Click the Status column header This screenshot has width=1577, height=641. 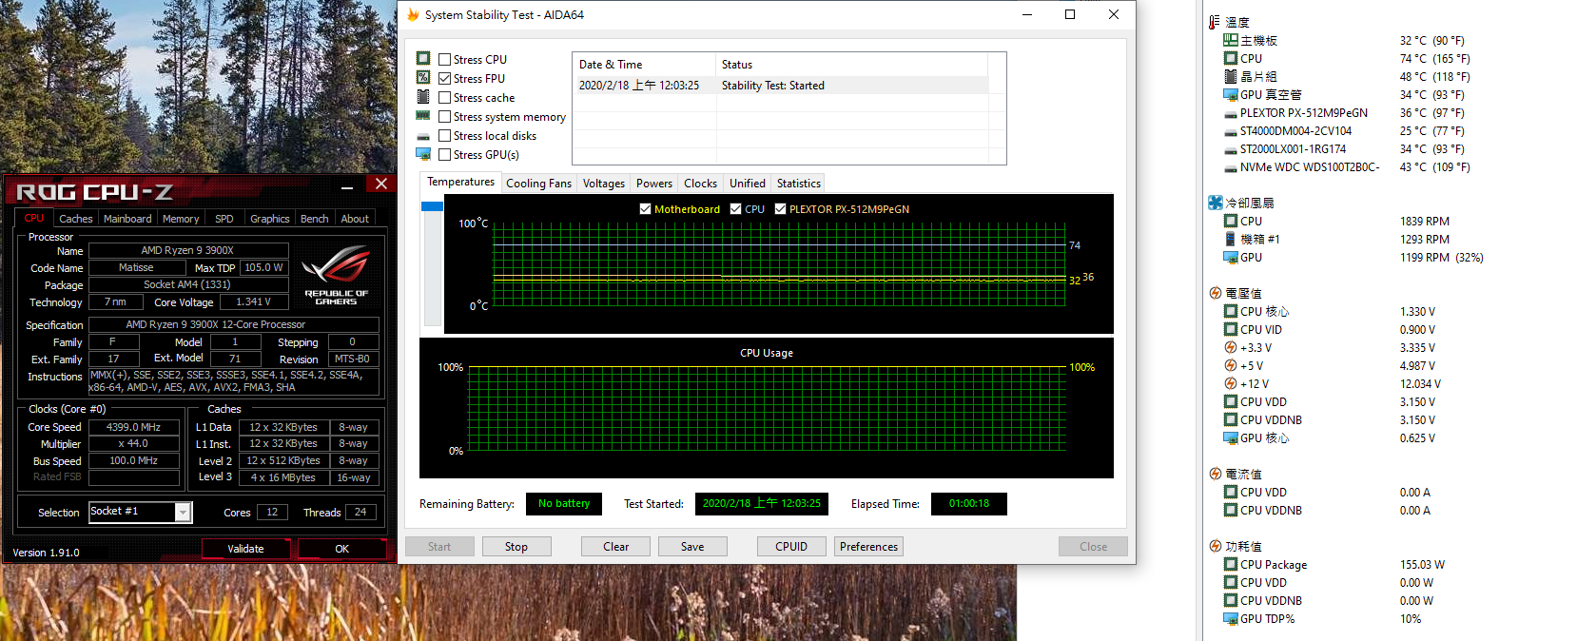(852, 65)
